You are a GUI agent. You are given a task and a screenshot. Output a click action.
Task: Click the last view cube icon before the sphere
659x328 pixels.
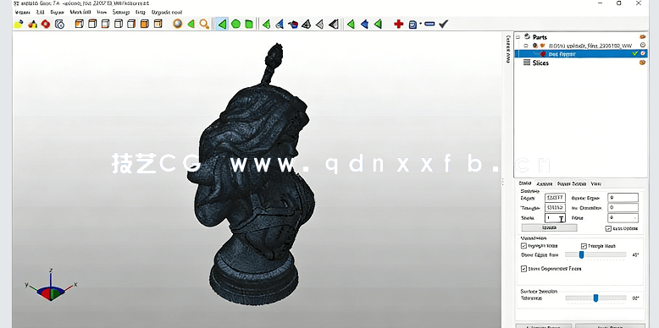point(158,24)
